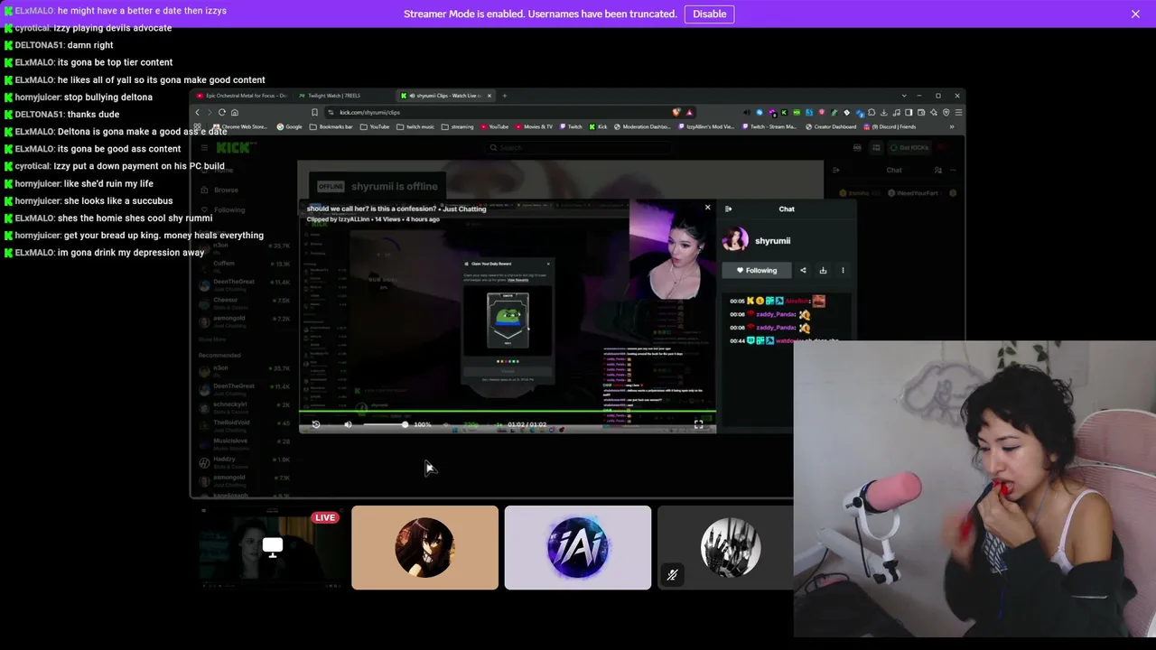
Task: Open the Google bookmark
Action: click(290, 126)
